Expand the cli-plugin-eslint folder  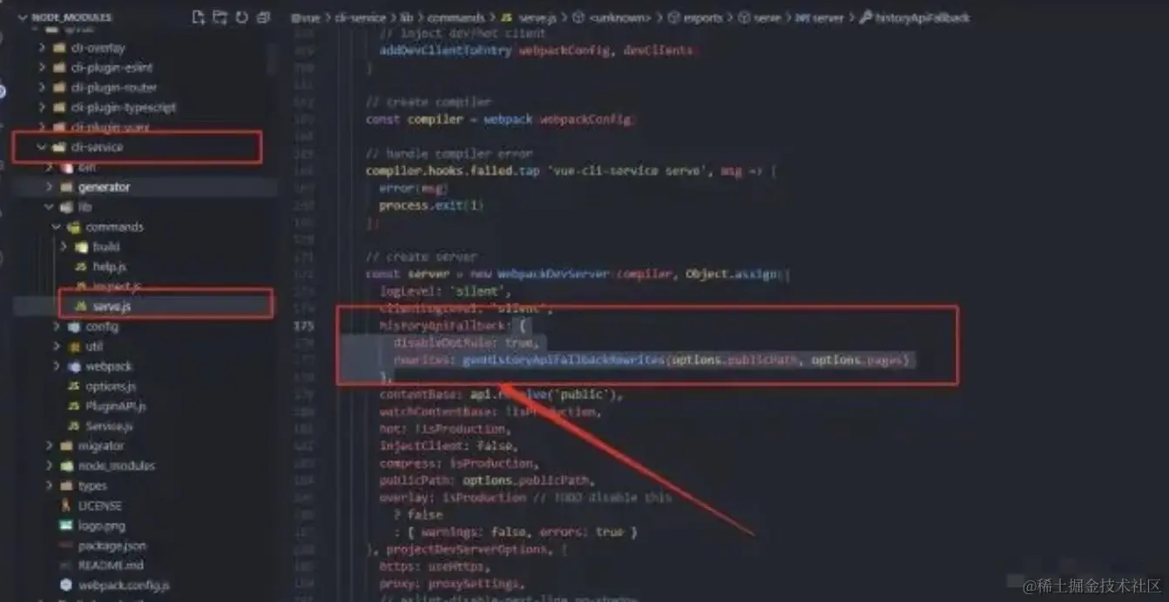point(42,68)
